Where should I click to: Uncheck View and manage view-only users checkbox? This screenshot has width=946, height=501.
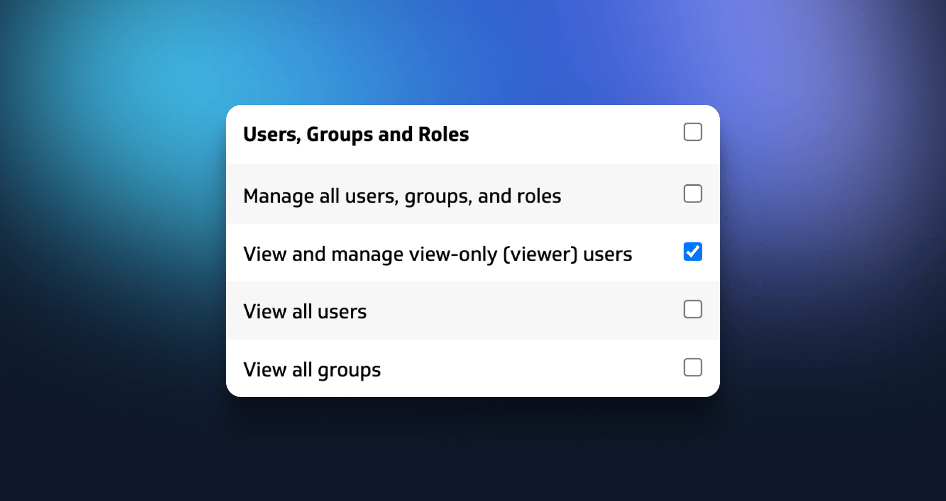pos(692,252)
